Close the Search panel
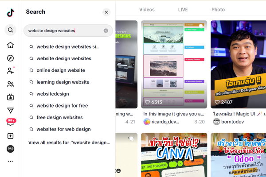266x177 pixels. click(106, 12)
